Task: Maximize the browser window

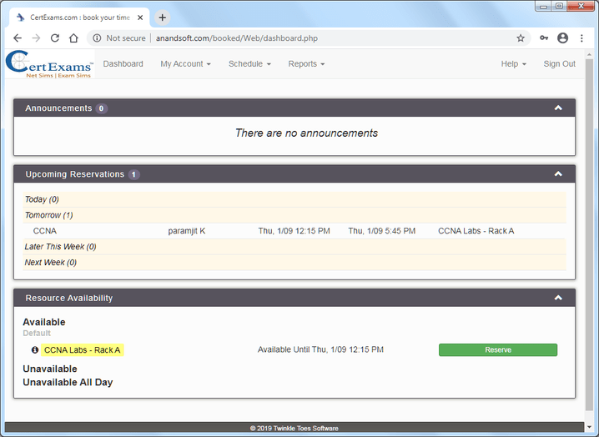Action: (559, 6)
